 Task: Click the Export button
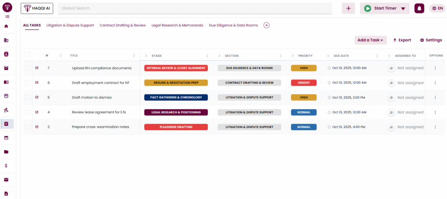[x=402, y=40]
